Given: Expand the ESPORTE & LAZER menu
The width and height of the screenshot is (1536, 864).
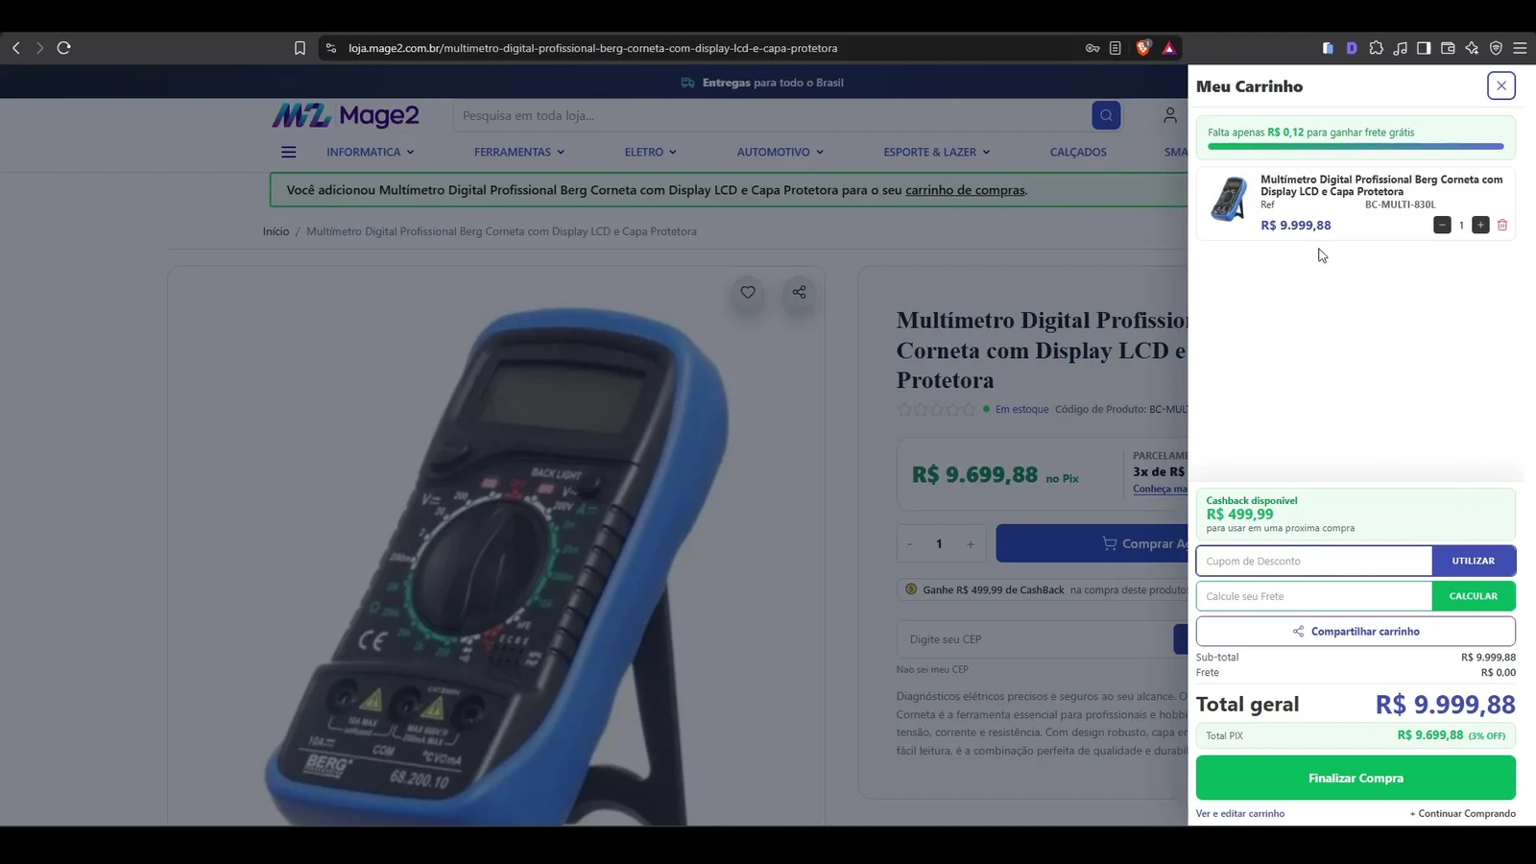Looking at the screenshot, I should [x=937, y=152].
